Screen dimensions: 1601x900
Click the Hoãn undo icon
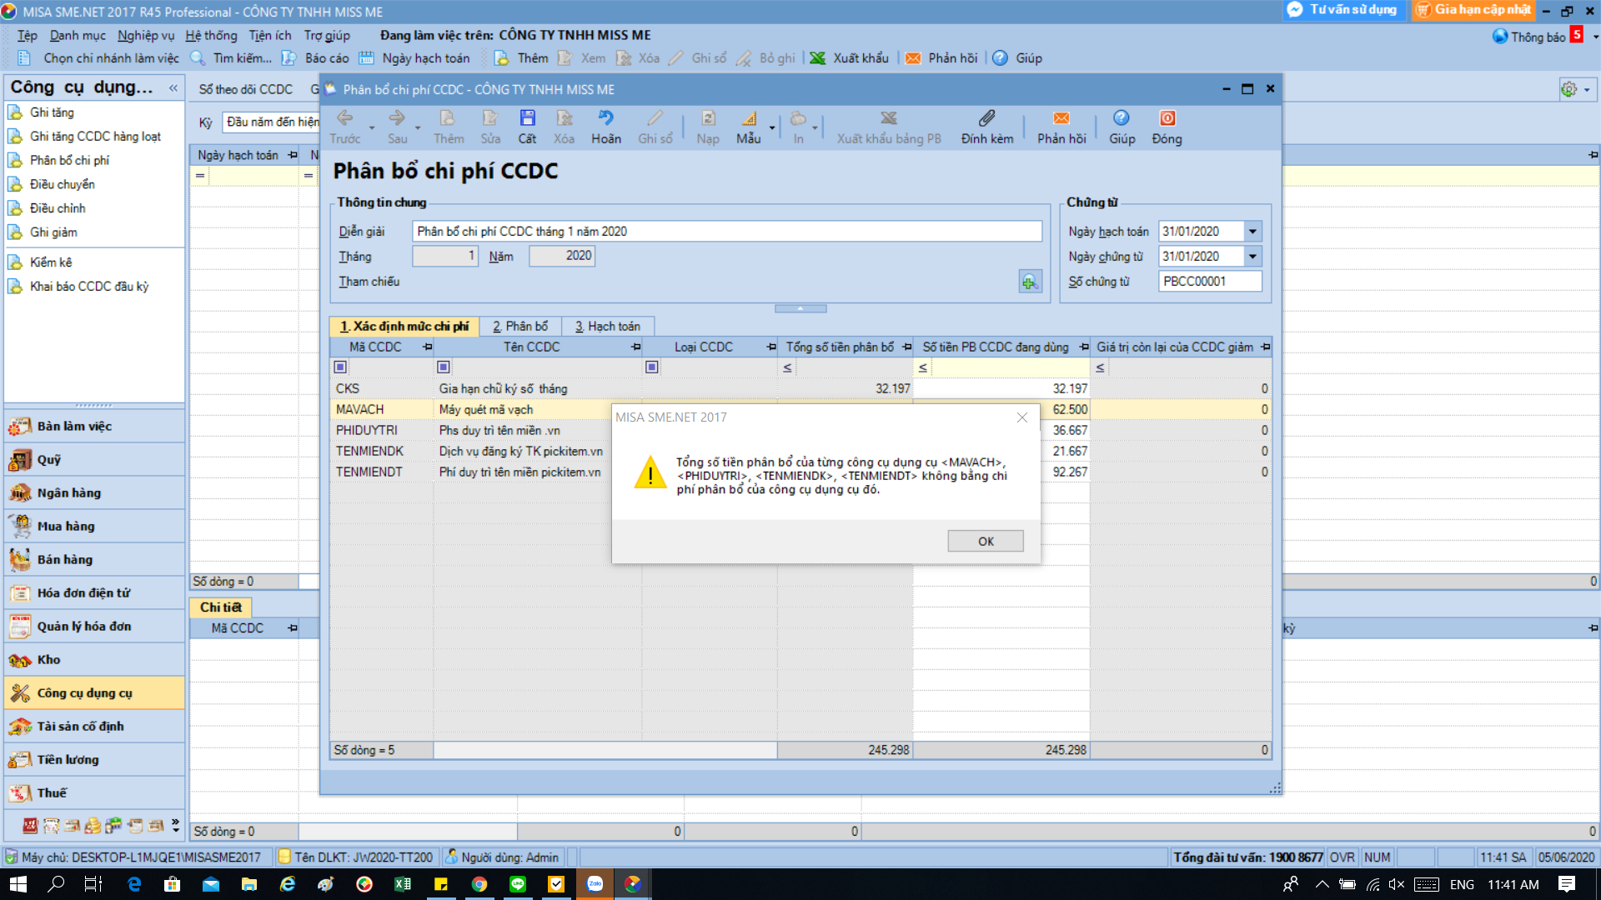[x=605, y=118]
